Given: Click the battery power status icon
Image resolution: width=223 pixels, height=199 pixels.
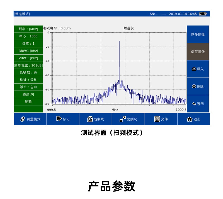Looking at the screenshot, I should [203, 14].
